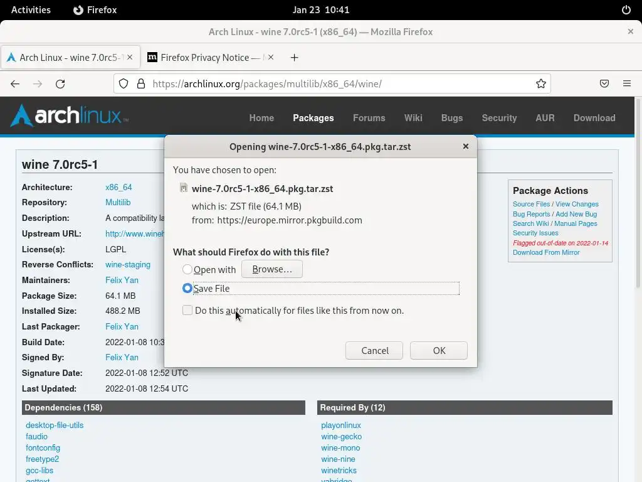
Task: Open the clock showing Jan 23 10:41
Action: click(321, 10)
